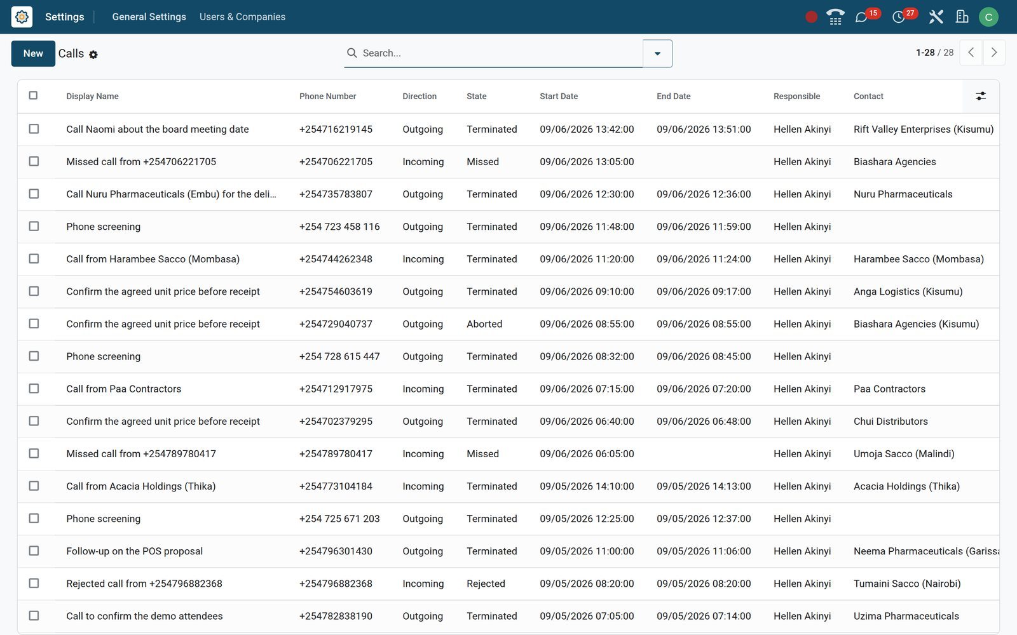The image size is (1017, 635).
Task: Click phone number +254754603619
Action: [336, 291]
